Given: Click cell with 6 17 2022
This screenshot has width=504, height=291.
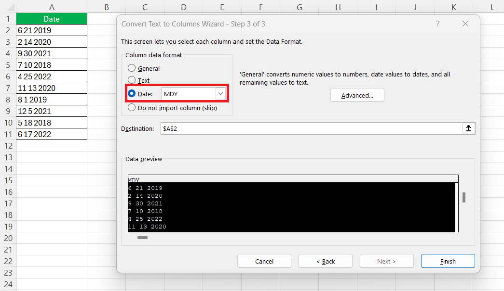Looking at the screenshot, I should (52, 134).
